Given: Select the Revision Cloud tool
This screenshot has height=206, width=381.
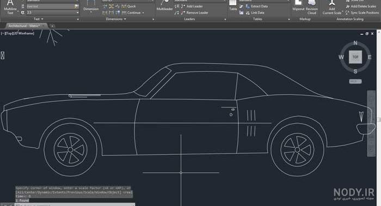Looking at the screenshot, I should pyautogui.click(x=311, y=7).
